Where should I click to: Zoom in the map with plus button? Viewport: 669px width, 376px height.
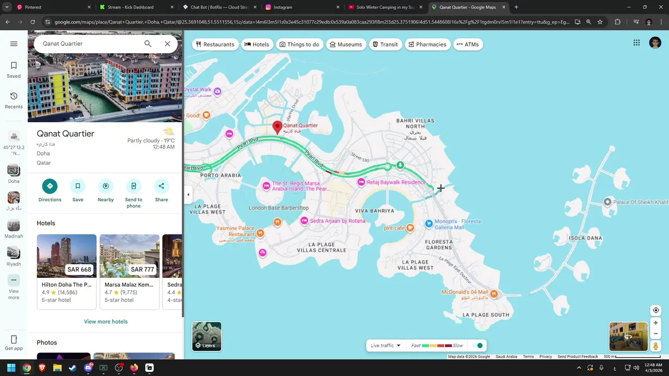(656, 323)
